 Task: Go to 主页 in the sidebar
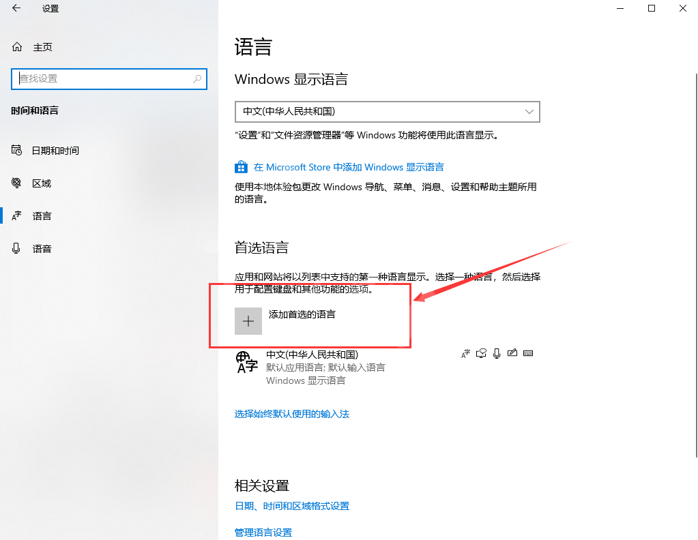click(43, 47)
